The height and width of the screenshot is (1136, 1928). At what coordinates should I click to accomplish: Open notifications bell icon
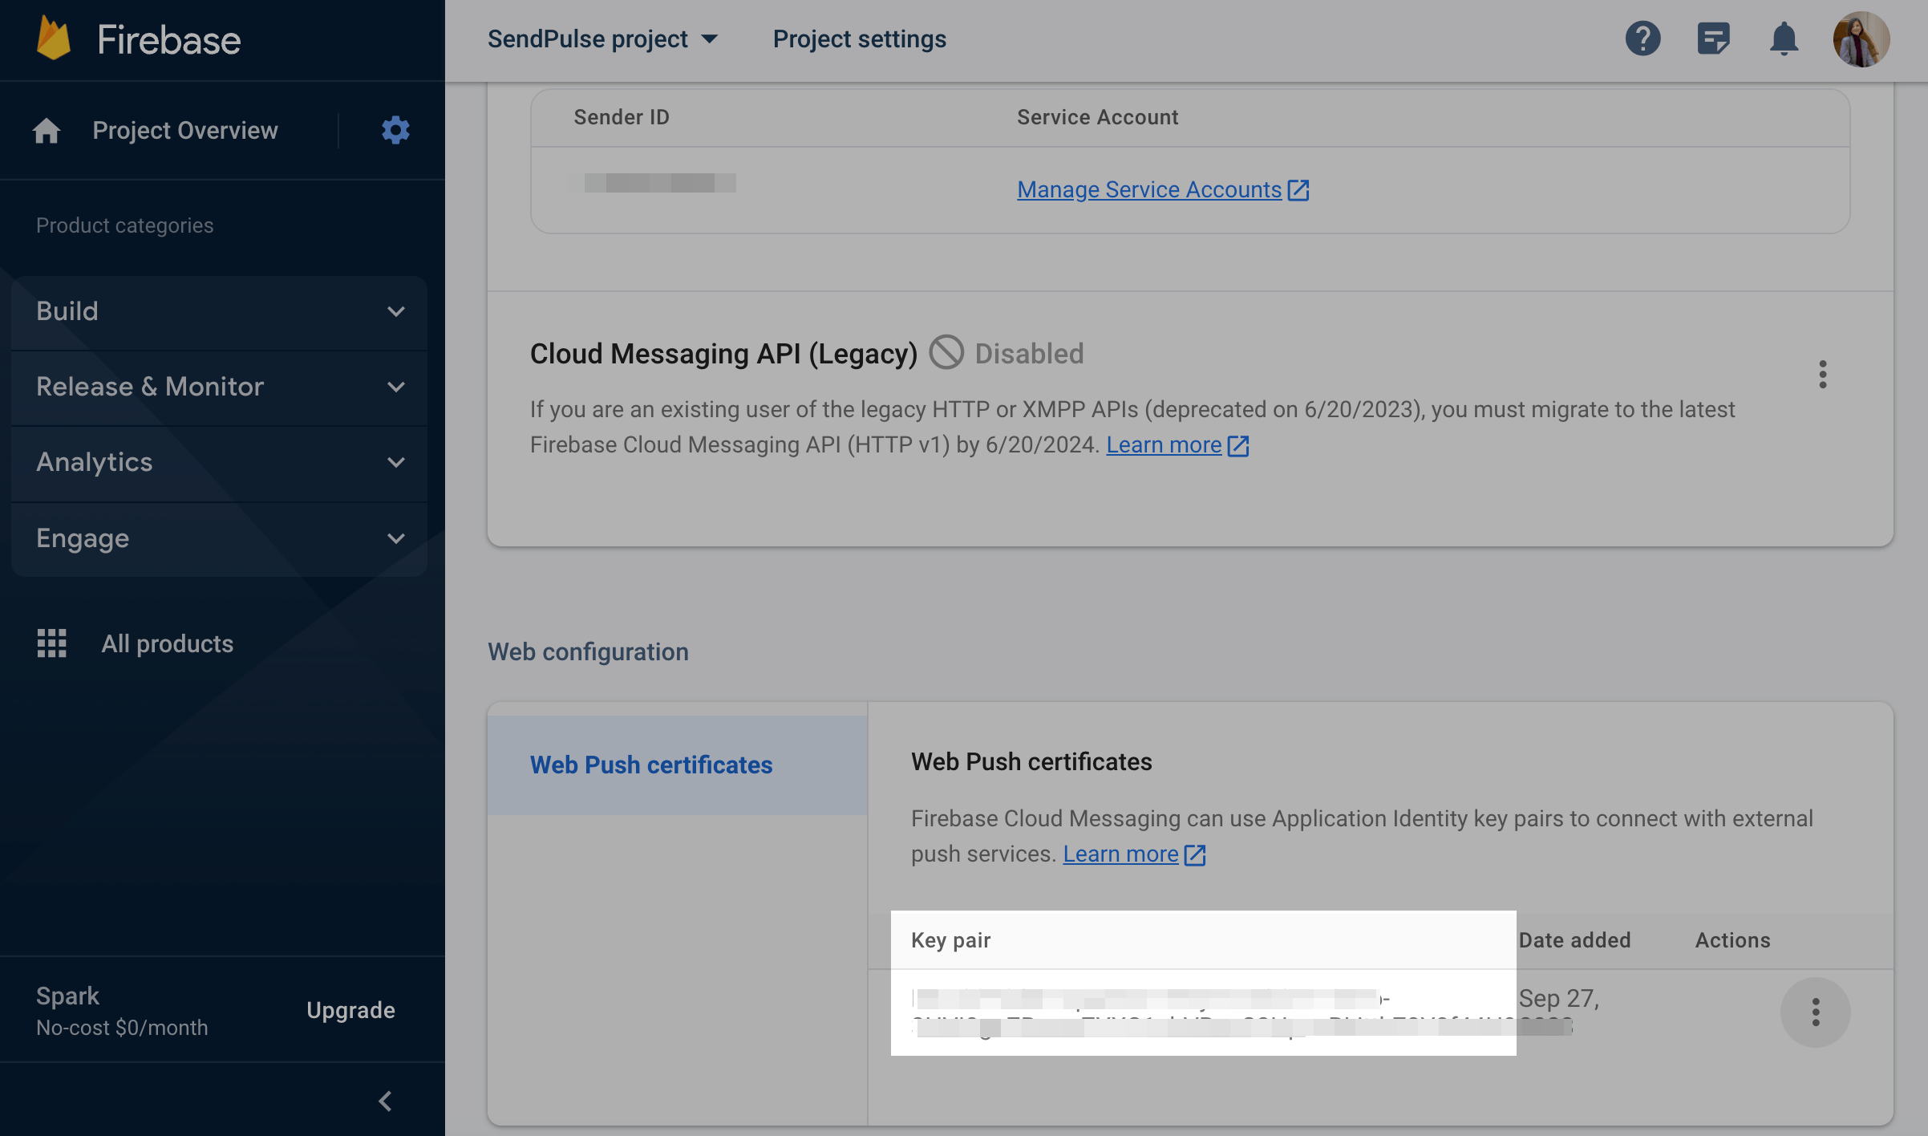click(x=1784, y=39)
